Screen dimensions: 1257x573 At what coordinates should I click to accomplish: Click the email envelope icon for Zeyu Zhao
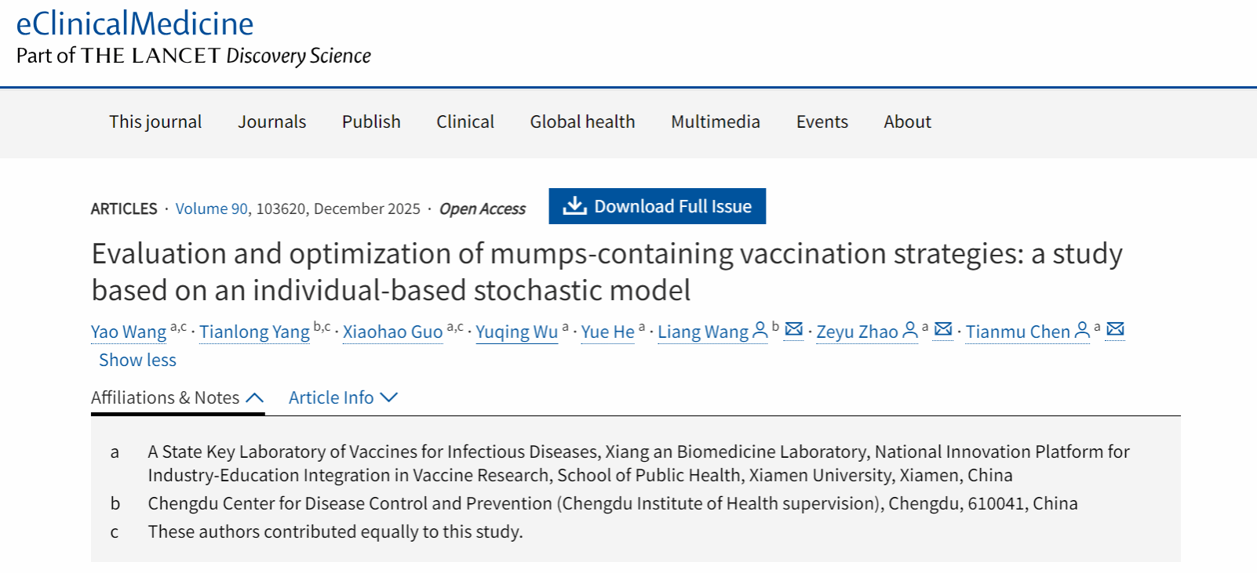click(943, 329)
